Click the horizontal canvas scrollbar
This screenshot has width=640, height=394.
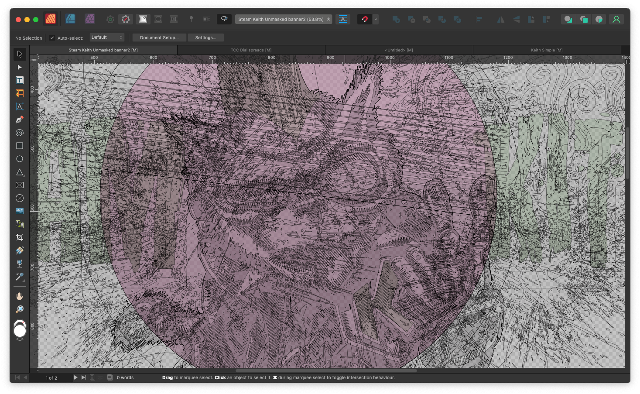(x=326, y=371)
